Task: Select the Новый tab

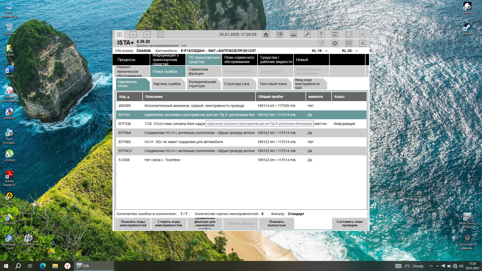Action: 311,60
